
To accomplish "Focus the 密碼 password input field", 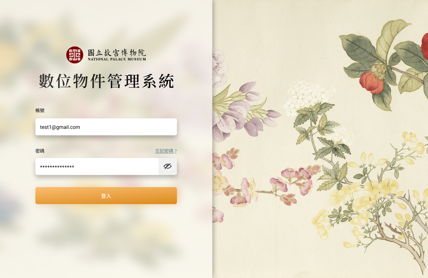I will coord(97,166).
